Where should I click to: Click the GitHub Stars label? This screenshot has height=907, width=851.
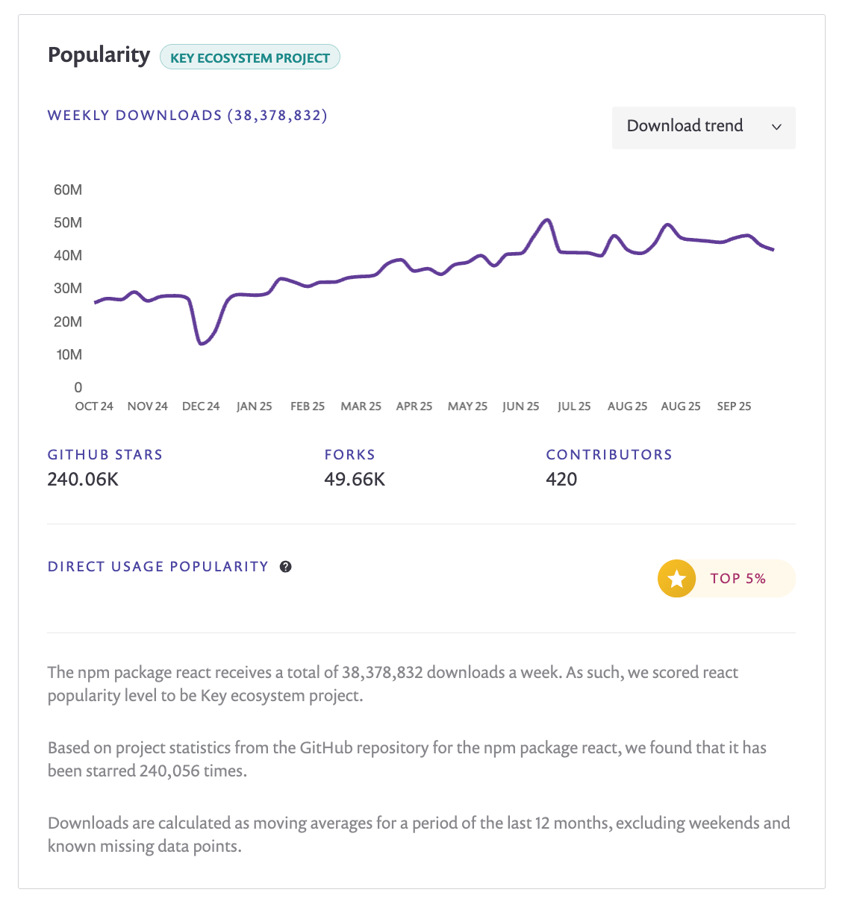point(105,455)
